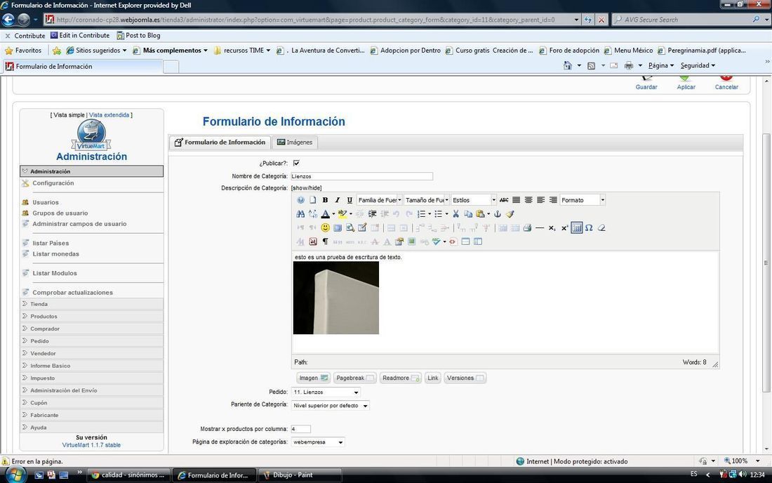Toggle the ¿Publicar? checkbox

click(x=296, y=163)
